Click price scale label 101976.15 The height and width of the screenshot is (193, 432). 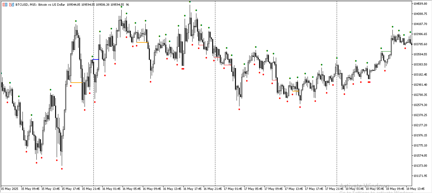click(x=420, y=135)
